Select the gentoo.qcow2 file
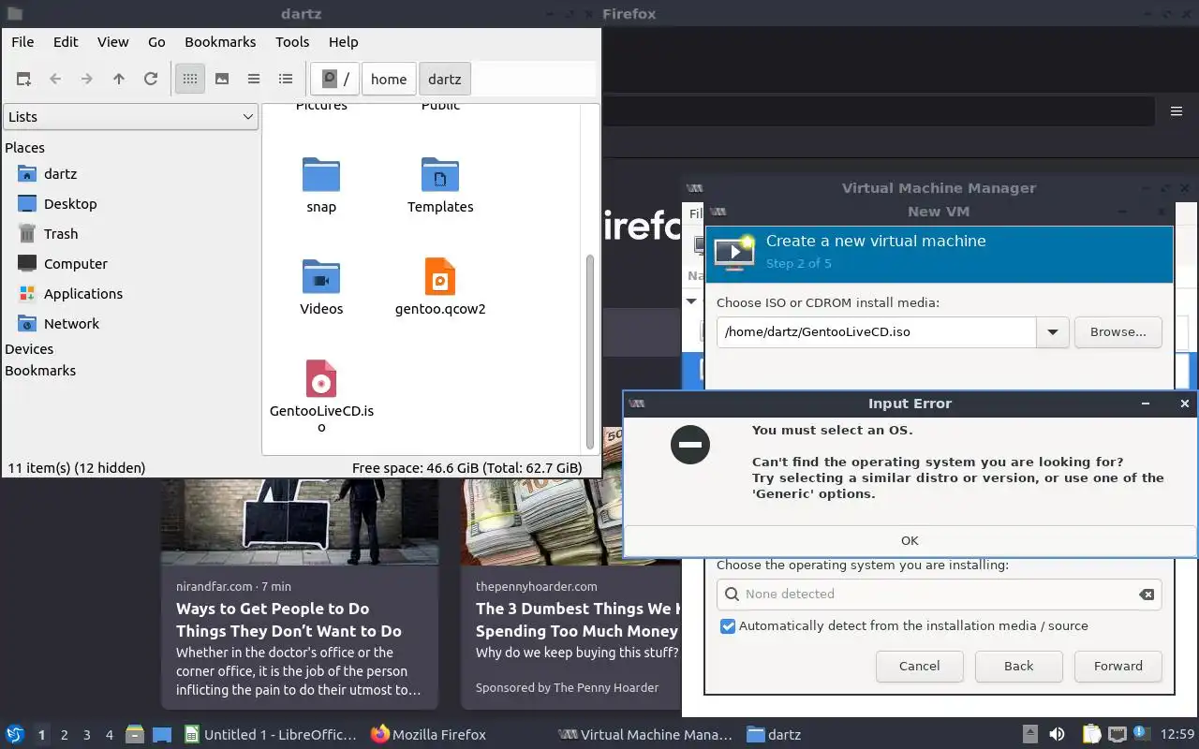The width and height of the screenshot is (1199, 749). coord(440,287)
